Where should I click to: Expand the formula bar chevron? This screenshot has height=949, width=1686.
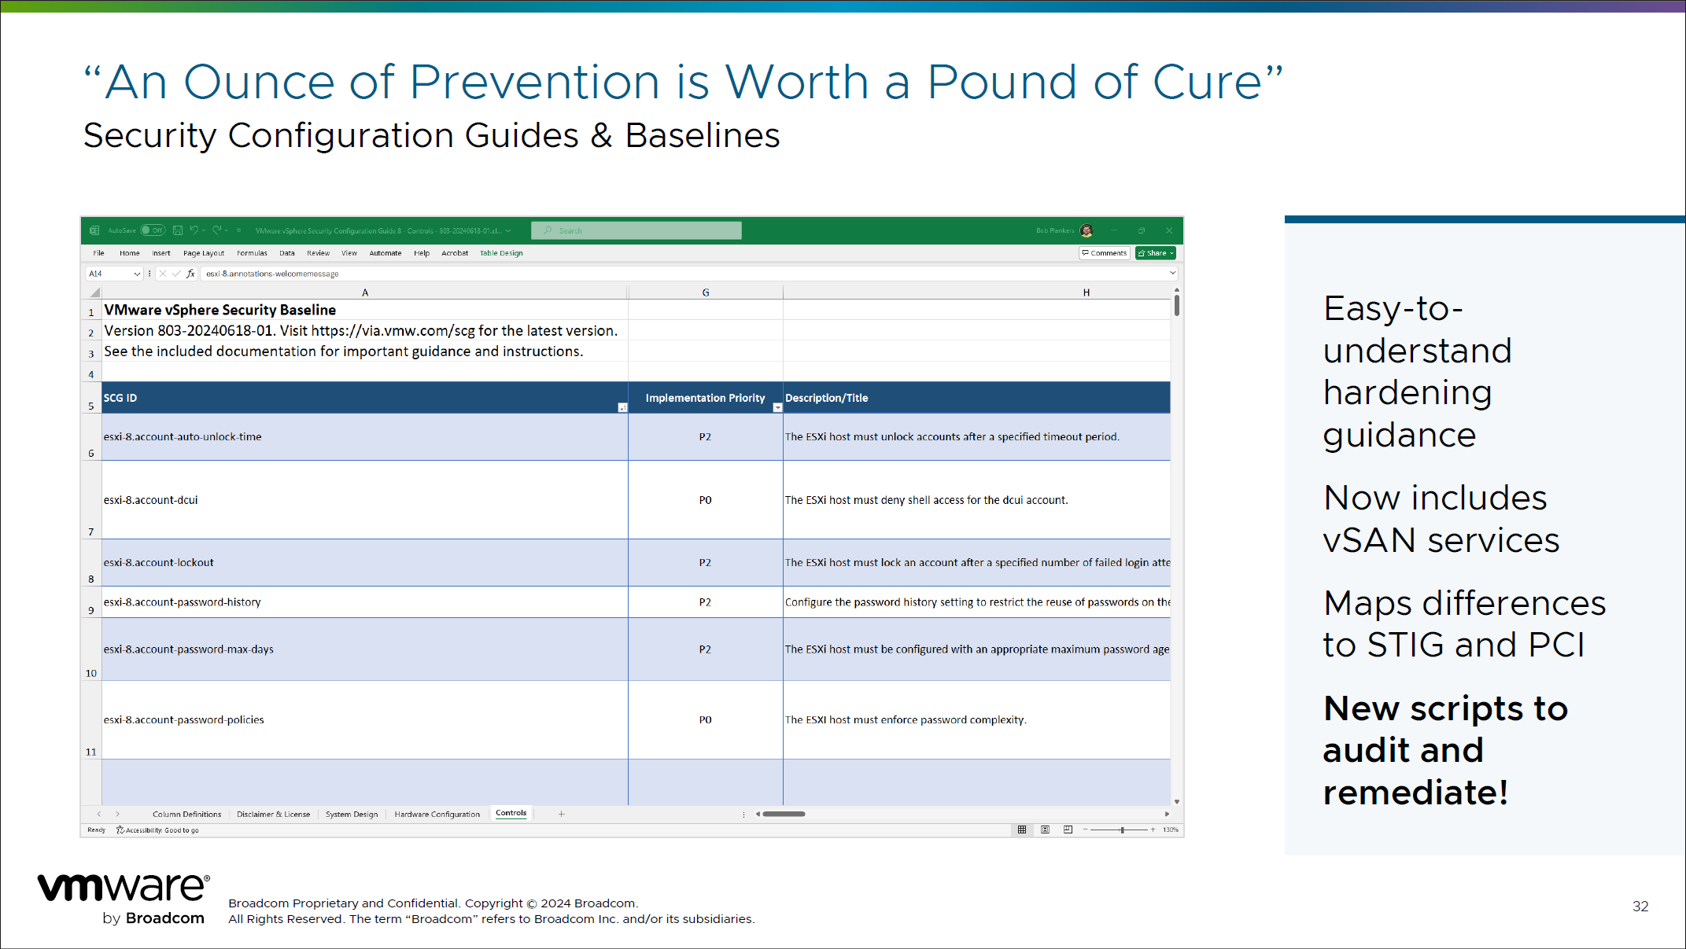point(1172,274)
